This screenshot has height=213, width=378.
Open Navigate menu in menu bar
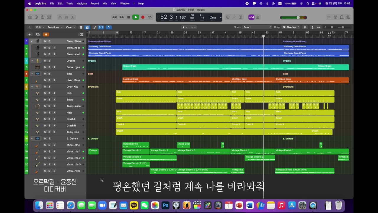point(82,4)
